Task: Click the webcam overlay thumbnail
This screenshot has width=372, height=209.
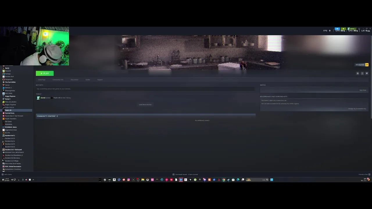Action: (35, 46)
